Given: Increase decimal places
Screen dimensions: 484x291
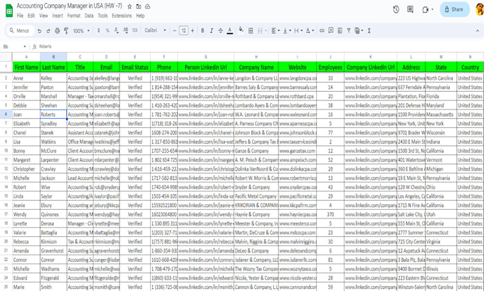Looking at the screenshot, I should (x=126, y=31).
